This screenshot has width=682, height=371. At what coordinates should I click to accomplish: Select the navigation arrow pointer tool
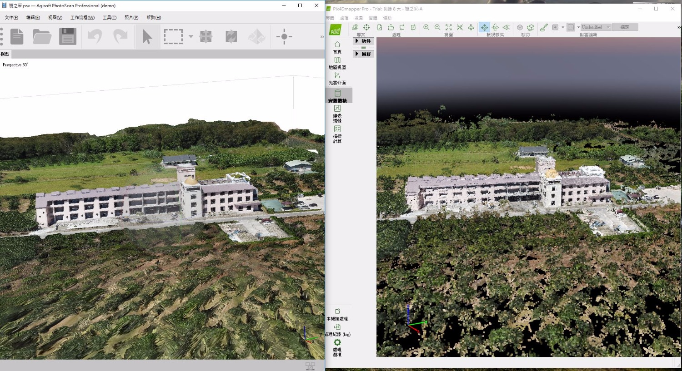coord(147,36)
